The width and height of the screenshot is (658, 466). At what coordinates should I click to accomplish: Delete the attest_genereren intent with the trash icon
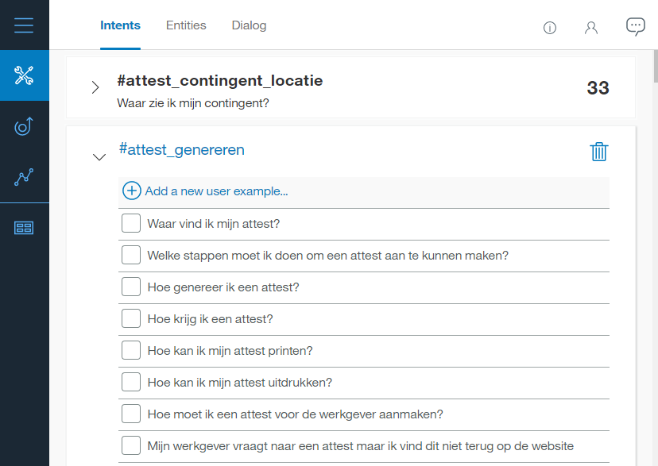point(598,152)
